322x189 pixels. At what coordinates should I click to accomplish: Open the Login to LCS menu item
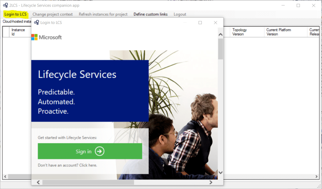click(x=15, y=14)
